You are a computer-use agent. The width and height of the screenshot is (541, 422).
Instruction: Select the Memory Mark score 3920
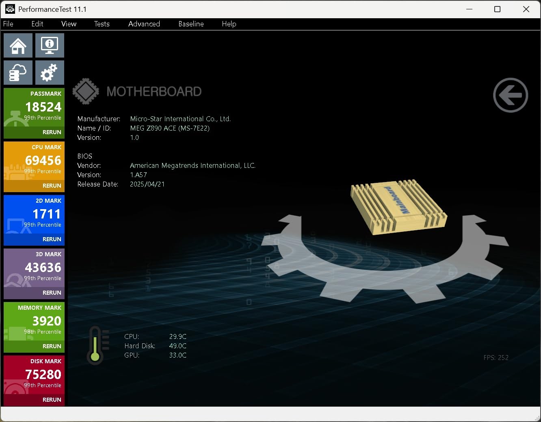tap(47, 321)
